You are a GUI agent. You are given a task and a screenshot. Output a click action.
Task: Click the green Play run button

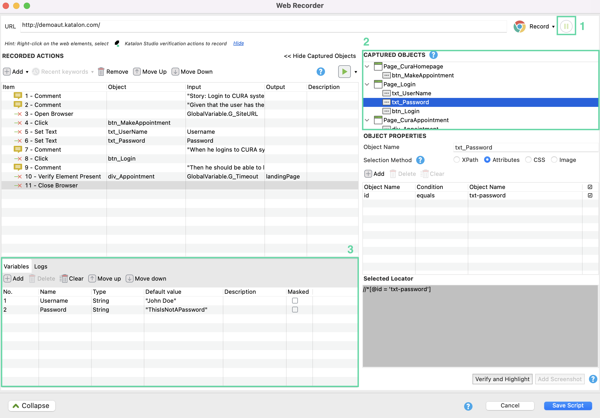(x=344, y=72)
